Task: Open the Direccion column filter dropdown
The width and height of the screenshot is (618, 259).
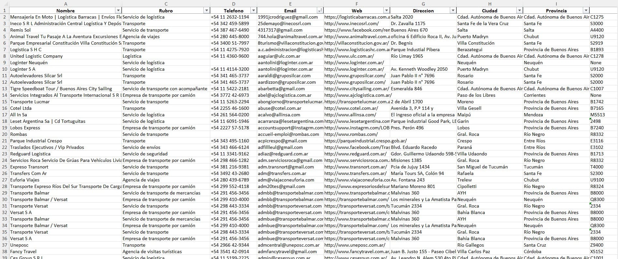Action: pyautogui.click(x=453, y=11)
